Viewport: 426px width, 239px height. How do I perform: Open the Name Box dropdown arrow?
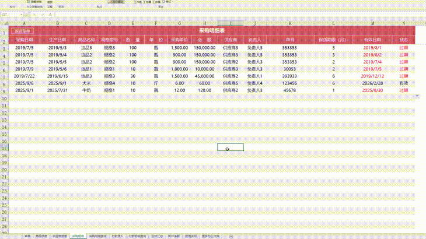tap(21, 15)
